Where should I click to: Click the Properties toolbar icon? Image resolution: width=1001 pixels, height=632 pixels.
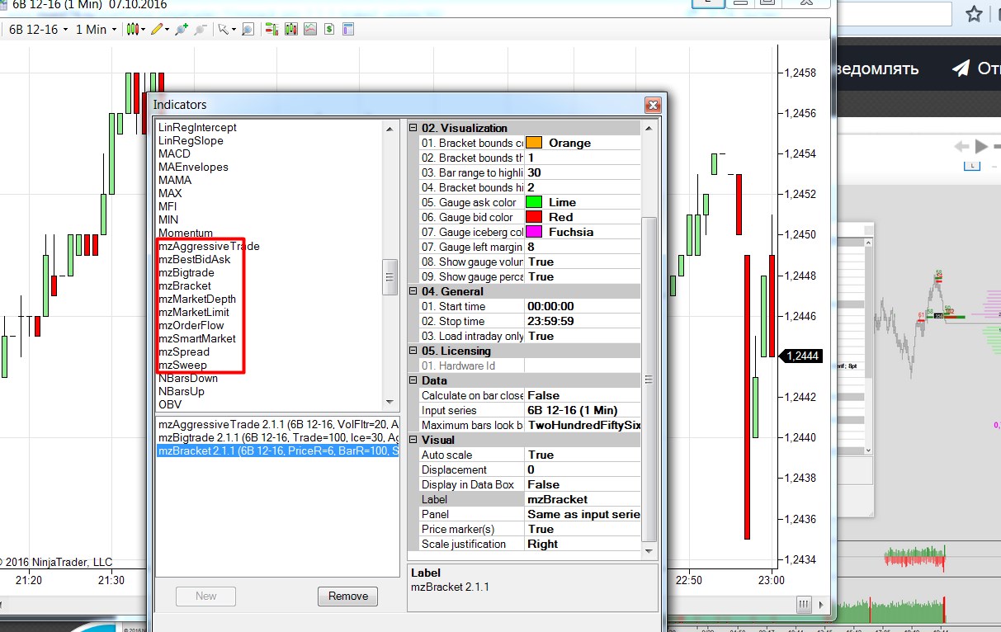coord(347,30)
